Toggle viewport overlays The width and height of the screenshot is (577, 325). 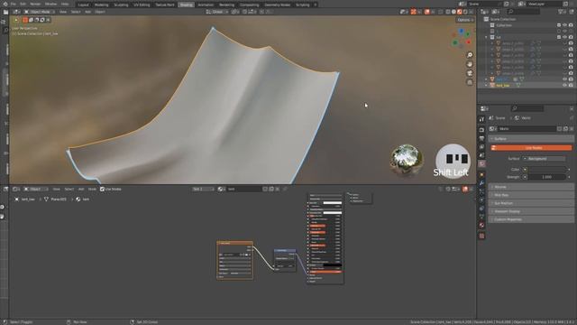pos(426,12)
